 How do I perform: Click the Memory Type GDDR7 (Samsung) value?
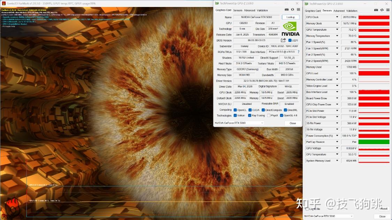pos(247,69)
